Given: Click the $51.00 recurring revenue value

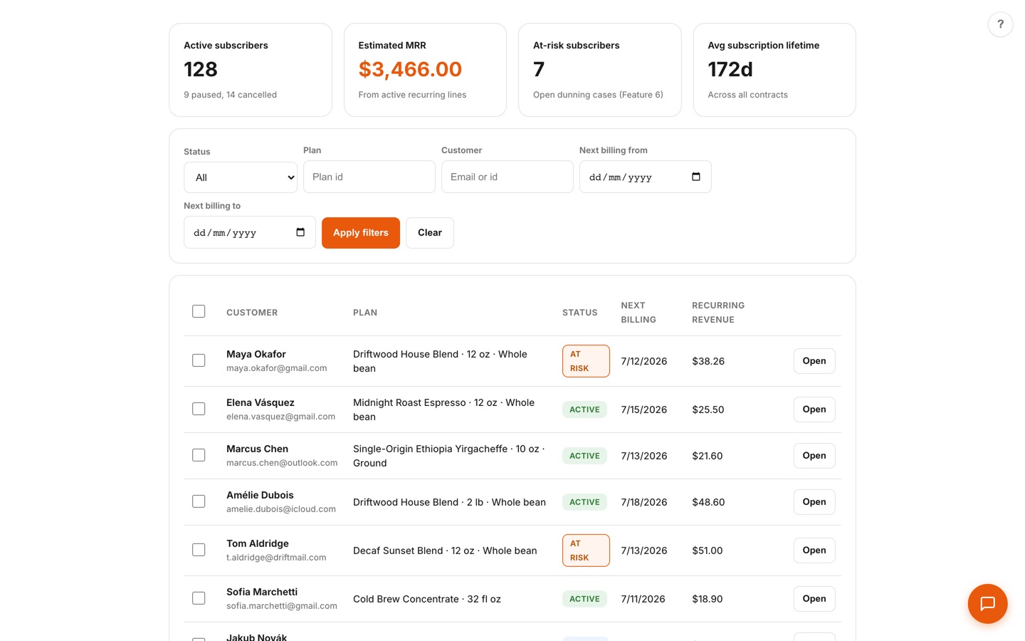Looking at the screenshot, I should pos(708,551).
